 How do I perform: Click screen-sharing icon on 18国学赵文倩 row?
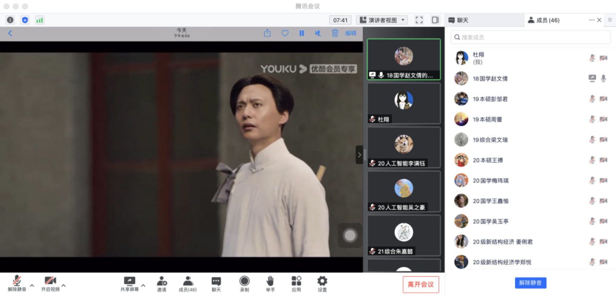(592, 78)
